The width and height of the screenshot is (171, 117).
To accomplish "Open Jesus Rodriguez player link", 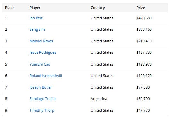I will pyautogui.click(x=43, y=52).
